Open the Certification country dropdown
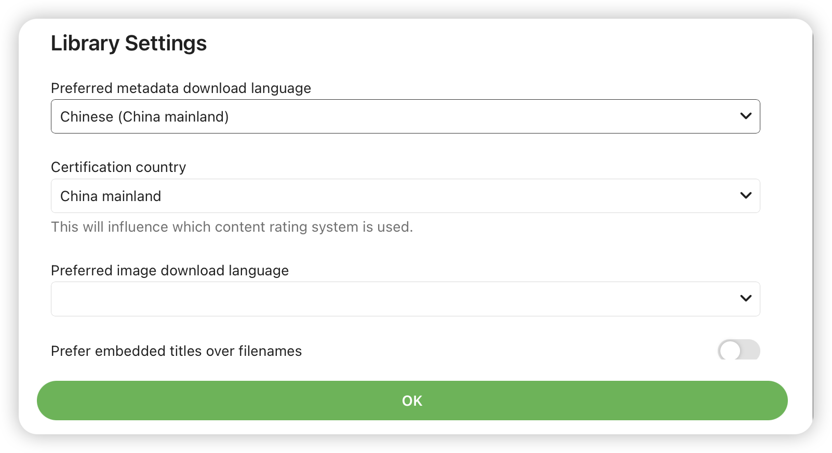The image size is (832, 453). [405, 196]
